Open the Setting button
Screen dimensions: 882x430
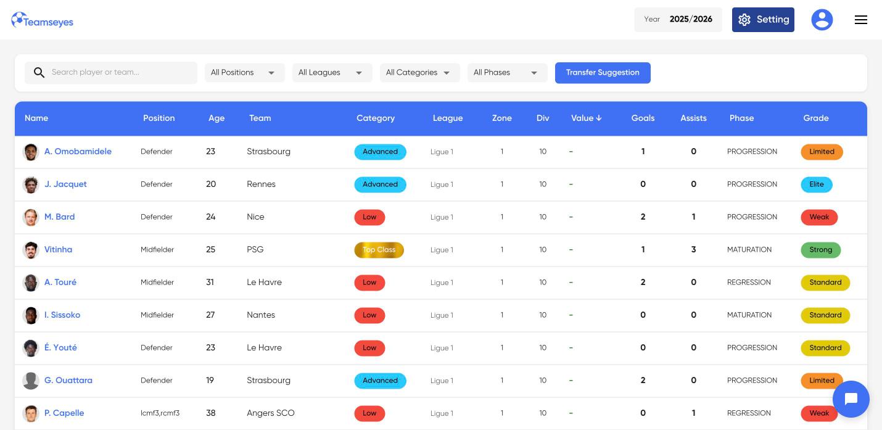pos(763,20)
